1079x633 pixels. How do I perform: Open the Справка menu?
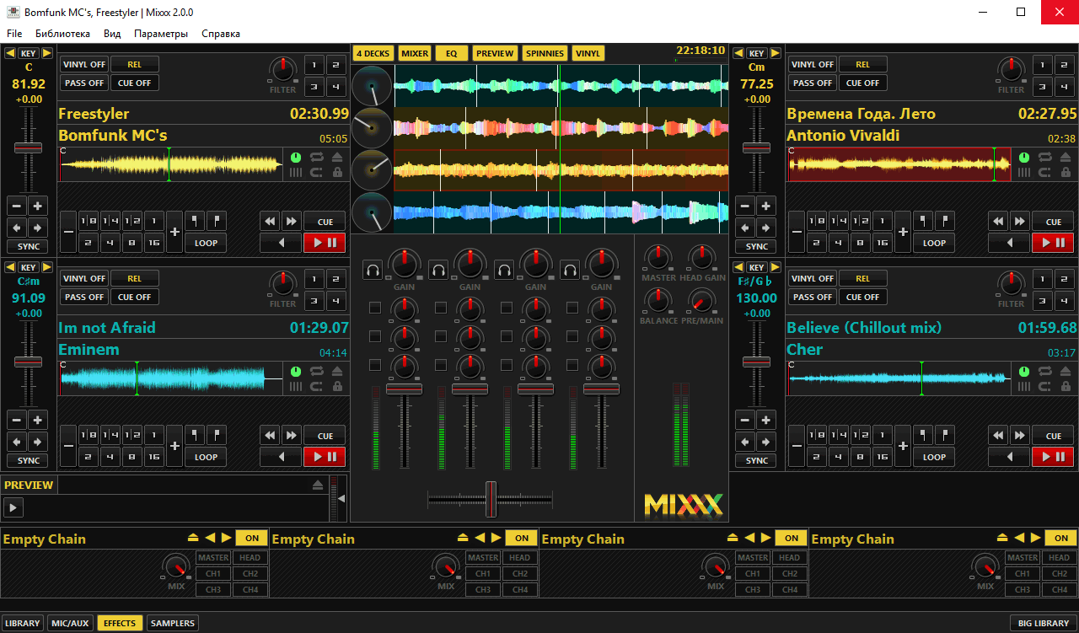(x=221, y=34)
